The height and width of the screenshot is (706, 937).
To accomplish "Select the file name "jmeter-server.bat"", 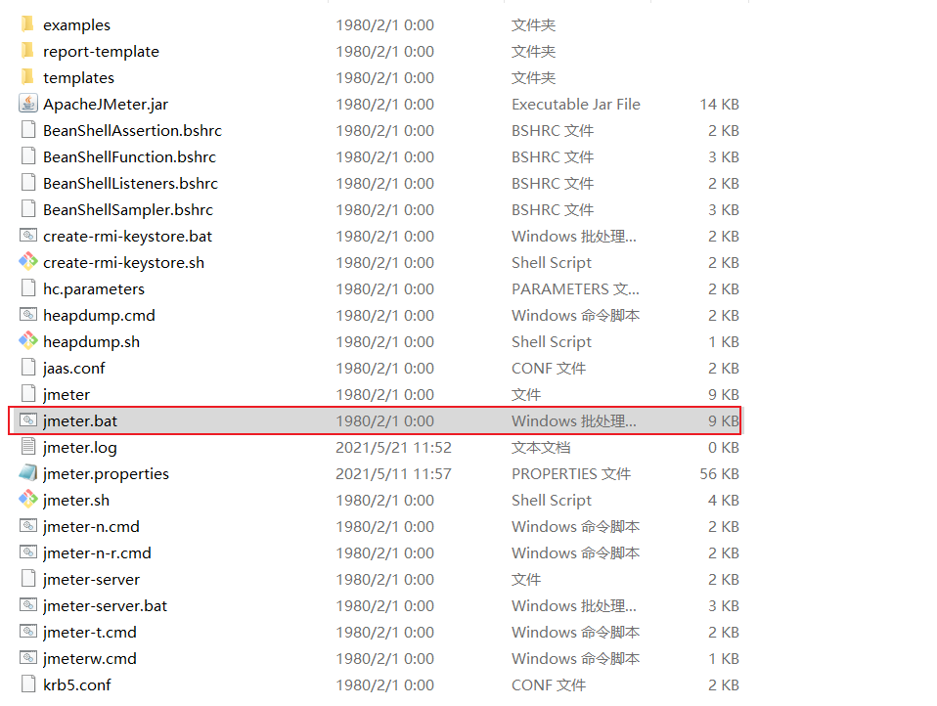I will (x=106, y=605).
